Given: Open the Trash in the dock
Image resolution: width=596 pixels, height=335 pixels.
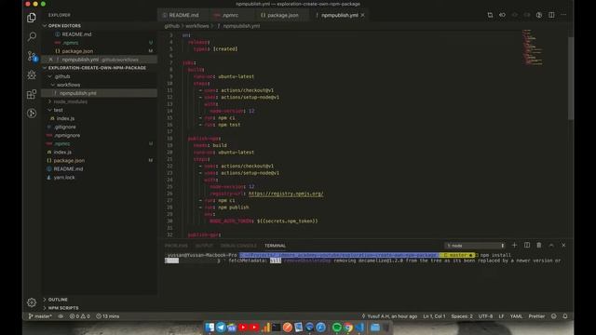Looking at the screenshot, I should click(x=387, y=327).
